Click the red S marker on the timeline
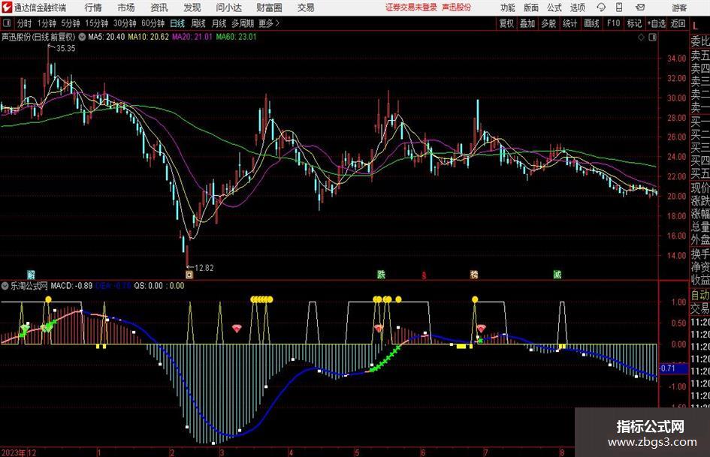The width and height of the screenshot is (710, 457). (x=424, y=275)
